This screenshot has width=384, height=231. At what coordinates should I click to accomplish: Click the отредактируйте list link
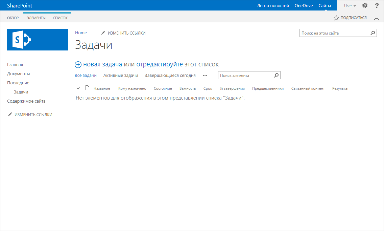(160, 64)
